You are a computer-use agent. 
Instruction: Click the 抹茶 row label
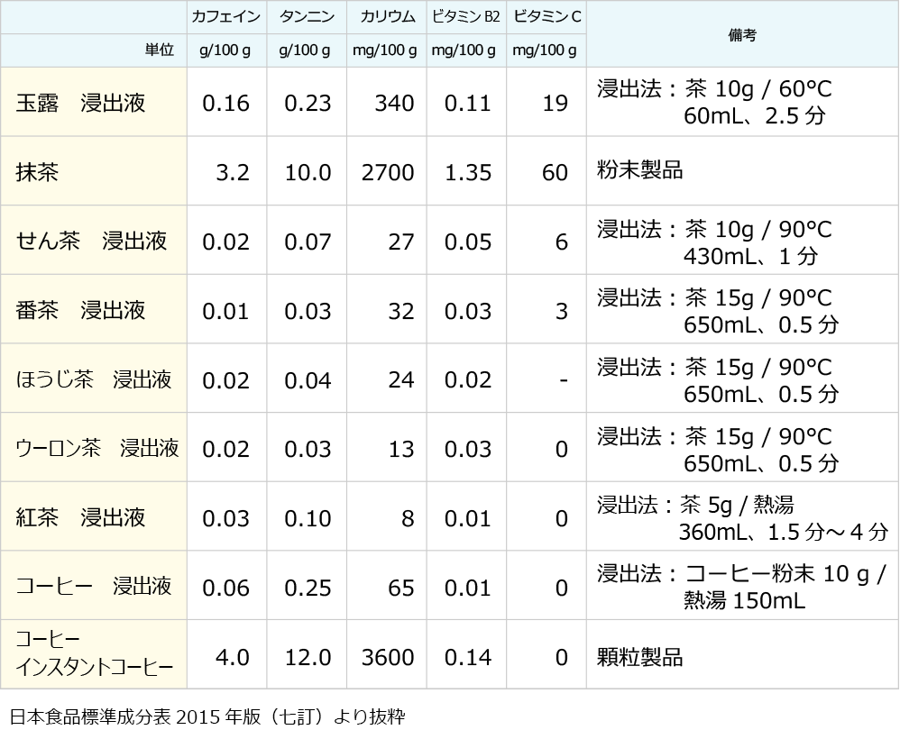[38, 172]
